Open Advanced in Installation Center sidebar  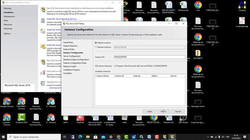click(8, 28)
